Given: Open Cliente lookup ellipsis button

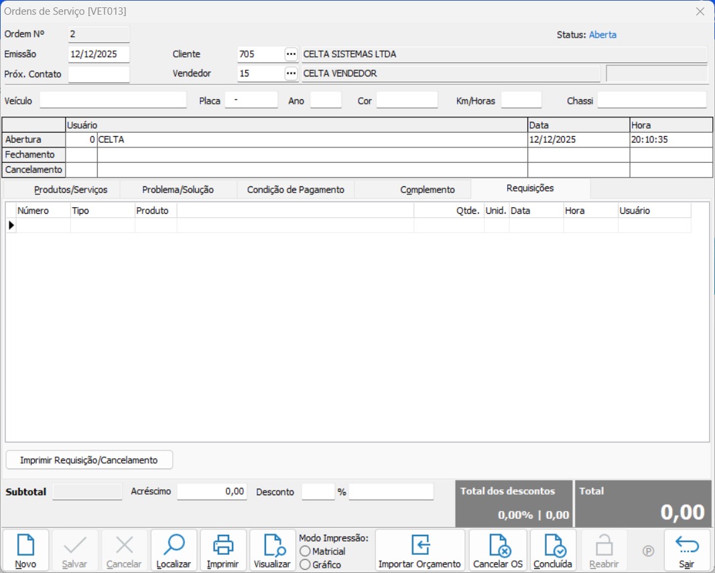Looking at the screenshot, I should (291, 54).
